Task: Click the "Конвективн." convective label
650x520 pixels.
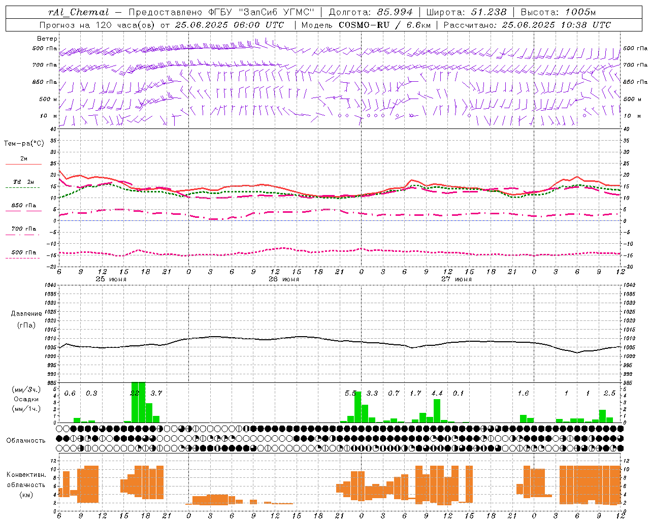Action: tap(26, 475)
